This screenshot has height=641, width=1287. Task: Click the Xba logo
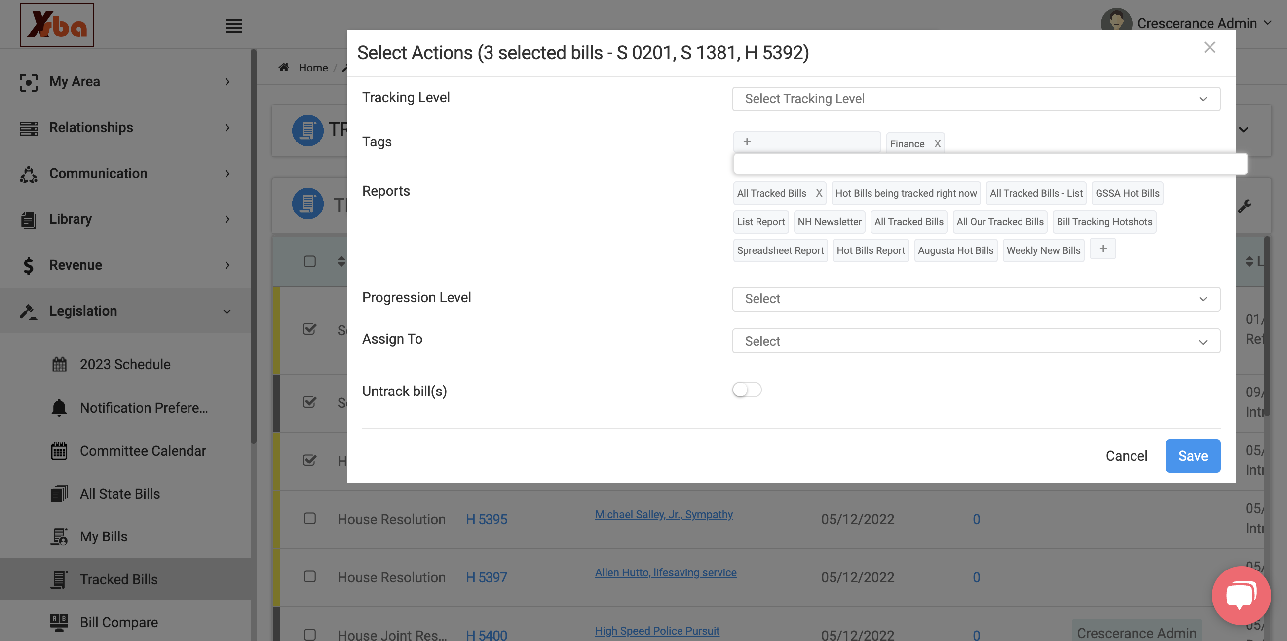click(x=57, y=25)
